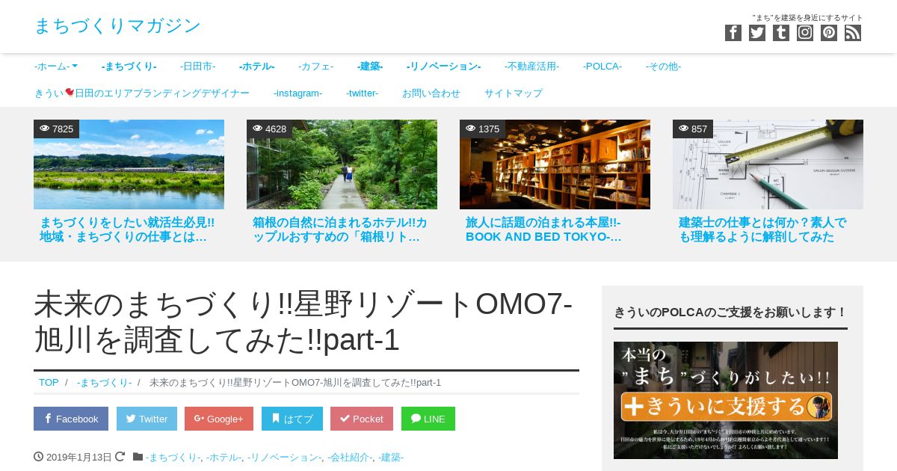
Task: Share the article on LINE
Action: (x=428, y=419)
